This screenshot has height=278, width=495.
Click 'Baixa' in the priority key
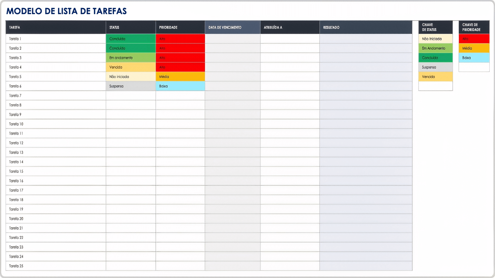pyautogui.click(x=474, y=58)
